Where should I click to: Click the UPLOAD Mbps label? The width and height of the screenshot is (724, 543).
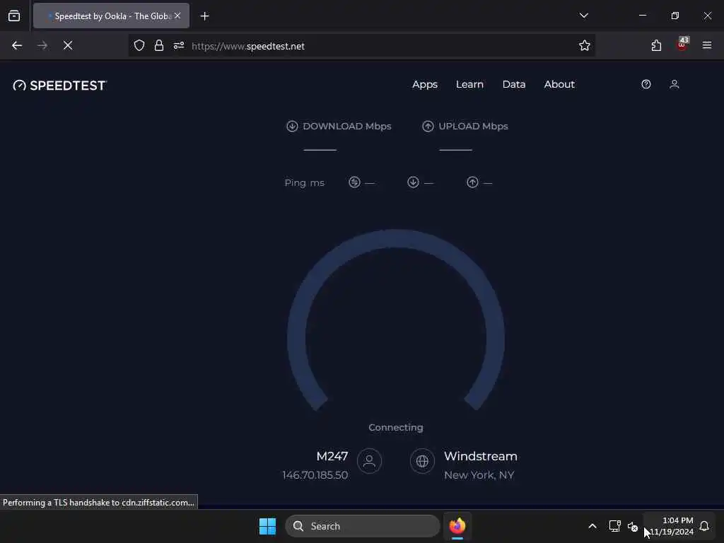point(473,126)
